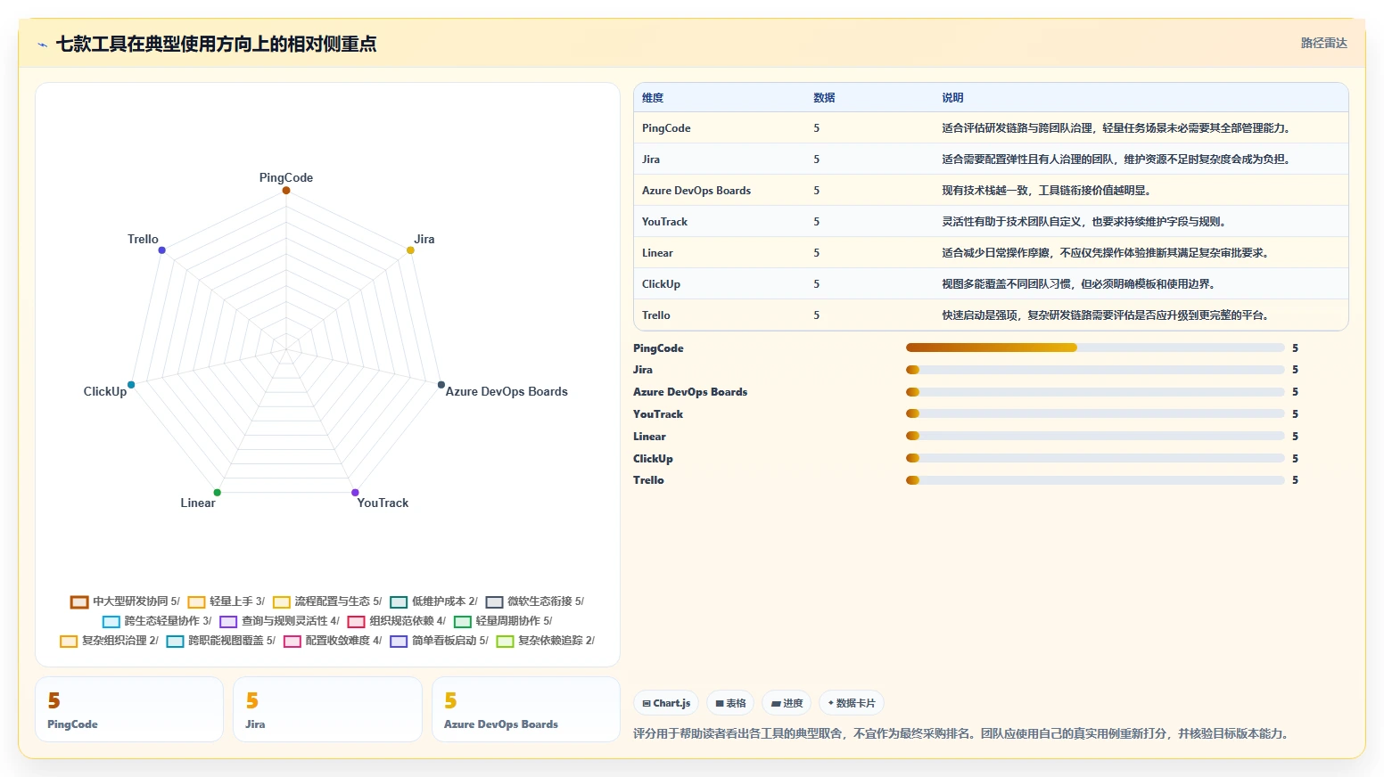Click the Azure DevOps Boards radar axis label
The width and height of the screenshot is (1384, 777).
[507, 391]
